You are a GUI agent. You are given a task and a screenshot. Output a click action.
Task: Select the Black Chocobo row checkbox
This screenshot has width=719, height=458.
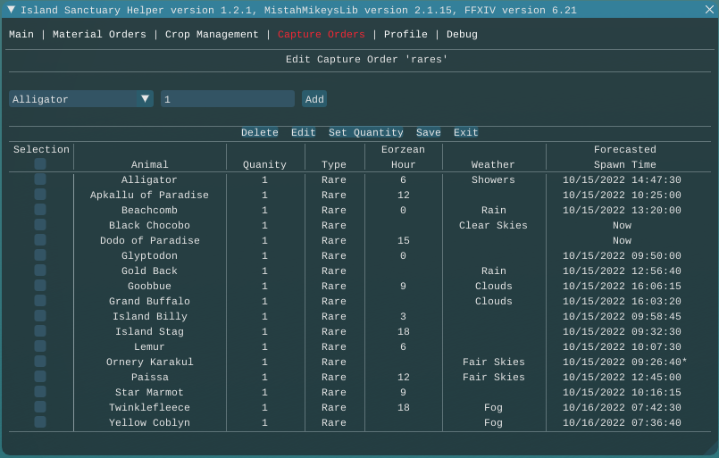pyautogui.click(x=40, y=225)
